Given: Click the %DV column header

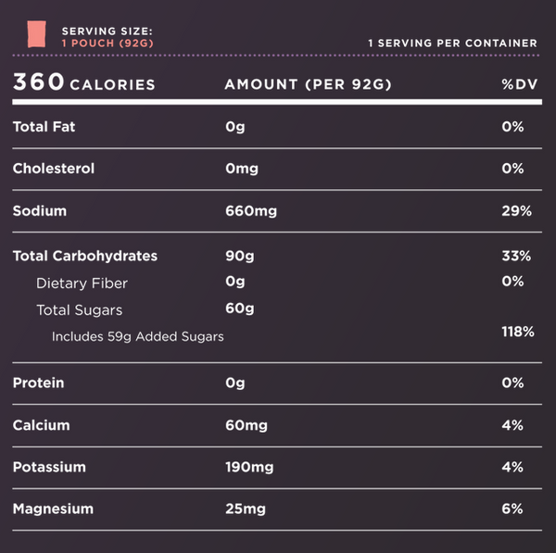Looking at the screenshot, I should [x=520, y=84].
